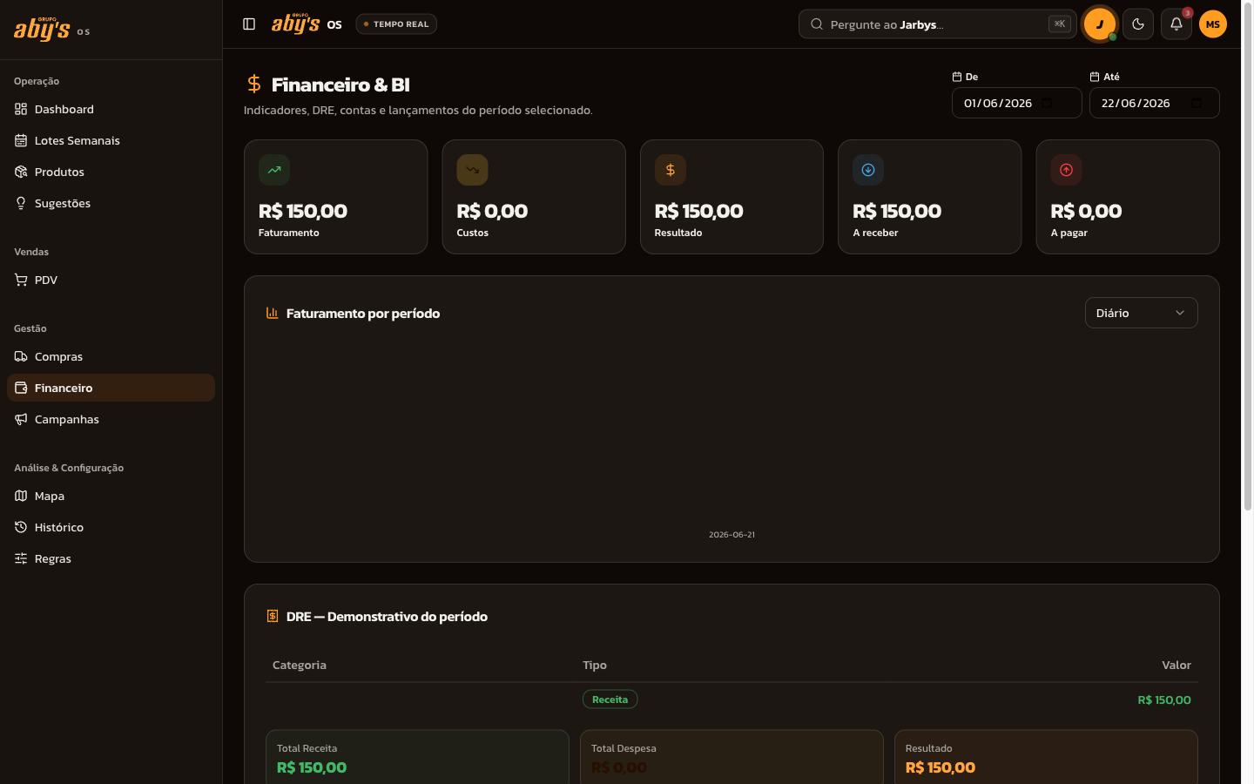Click the Custos R$ 0,00 card
1254x784 pixels.
(534, 197)
